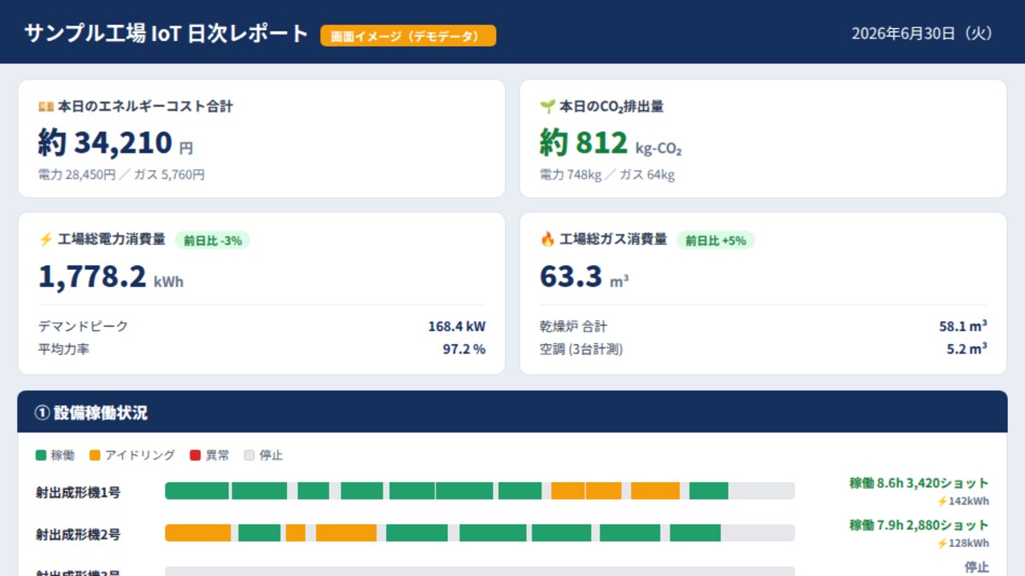Click the 5.2 m³ value
The height and width of the screenshot is (576, 1025).
[968, 349]
